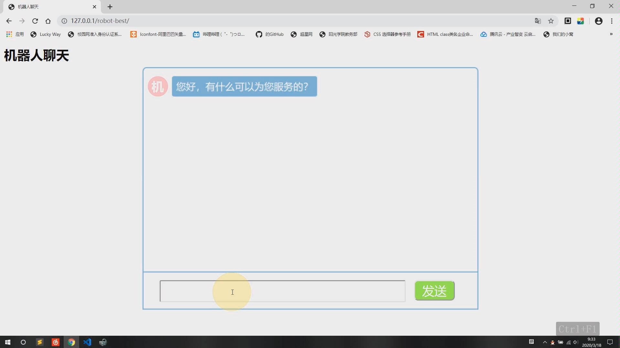Bookmark this page with the star icon
The height and width of the screenshot is (348, 620).
coord(551,21)
